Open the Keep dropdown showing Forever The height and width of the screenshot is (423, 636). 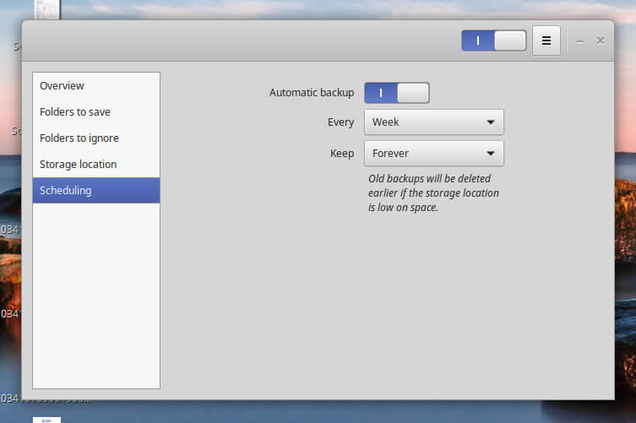pyautogui.click(x=433, y=154)
